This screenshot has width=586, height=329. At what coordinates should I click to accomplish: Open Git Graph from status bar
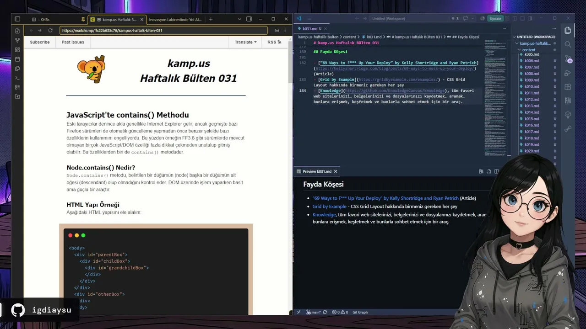tap(360, 312)
